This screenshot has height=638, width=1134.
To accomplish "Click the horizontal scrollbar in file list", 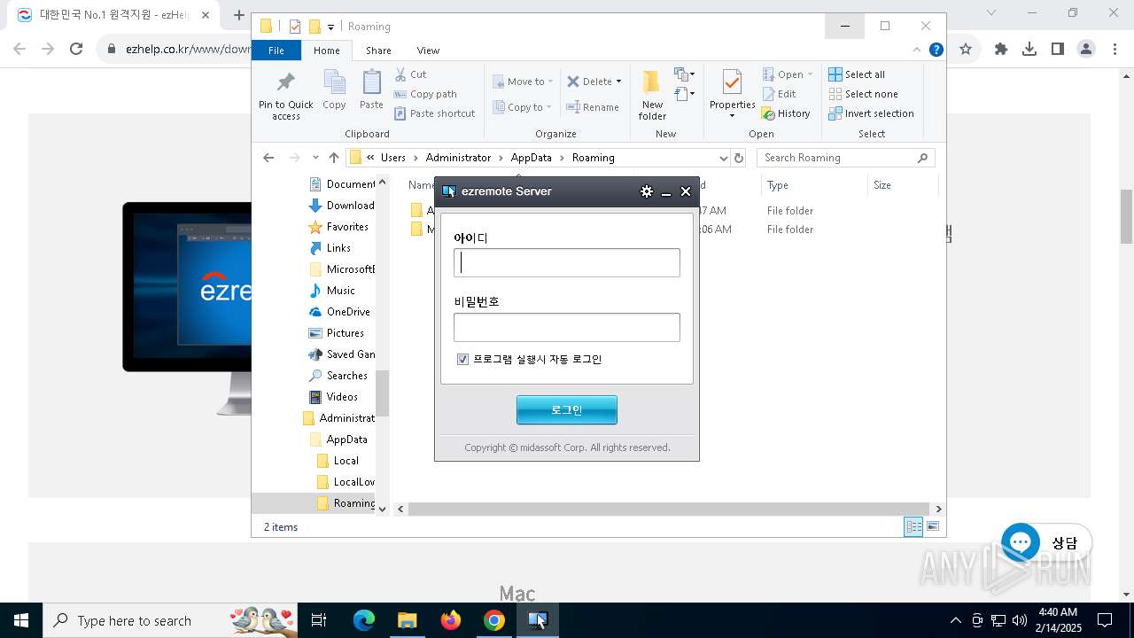I will tap(668, 509).
